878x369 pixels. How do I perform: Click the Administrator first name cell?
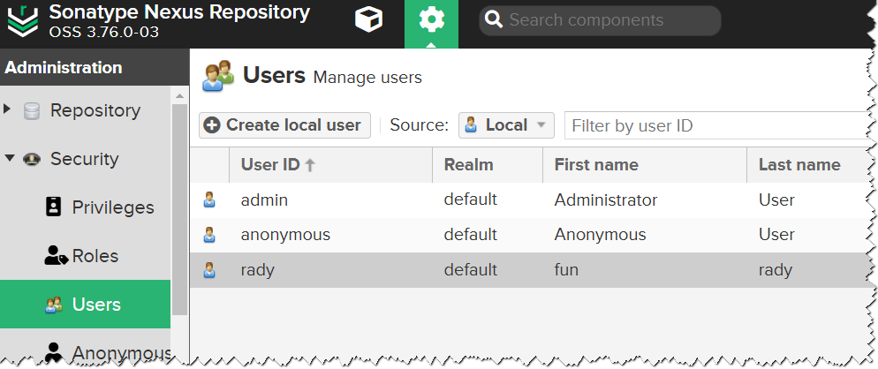point(606,200)
